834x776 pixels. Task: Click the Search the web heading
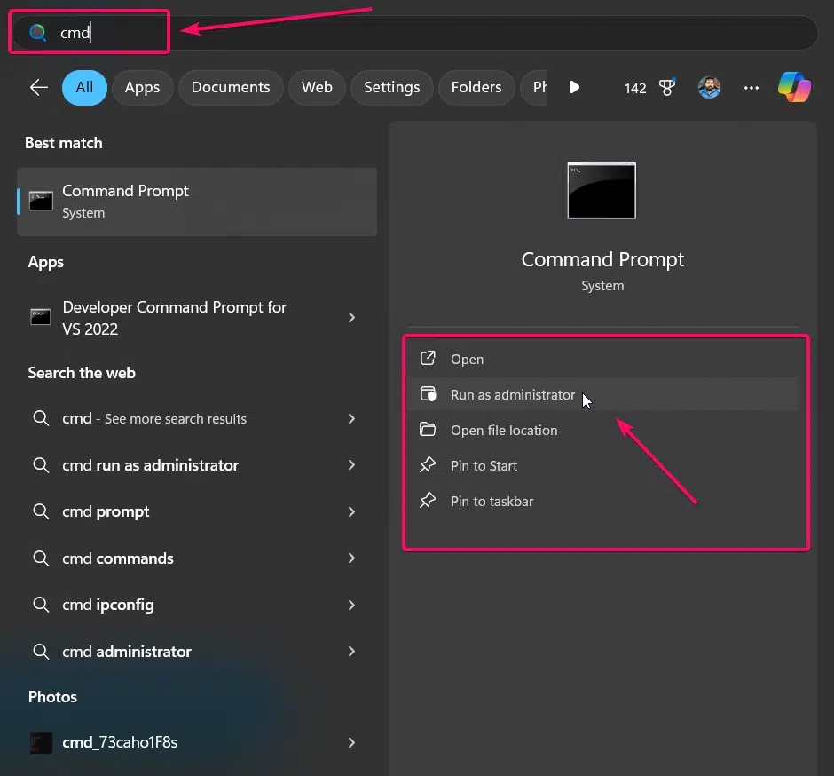click(82, 373)
